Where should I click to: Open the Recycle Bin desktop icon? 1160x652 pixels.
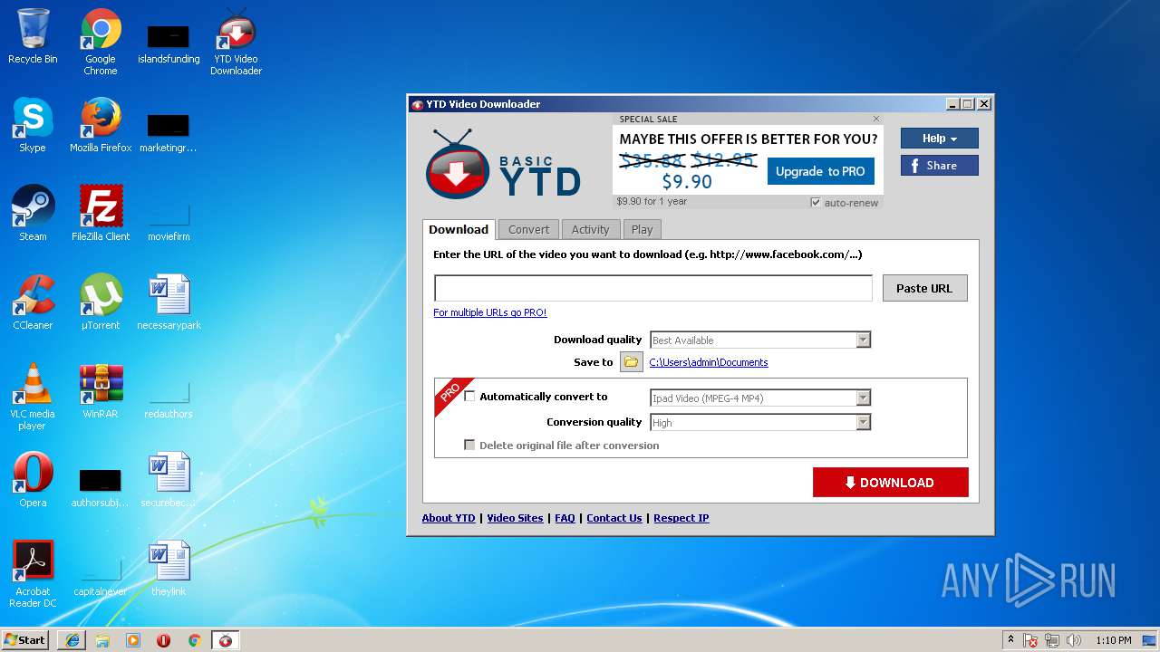(33, 37)
